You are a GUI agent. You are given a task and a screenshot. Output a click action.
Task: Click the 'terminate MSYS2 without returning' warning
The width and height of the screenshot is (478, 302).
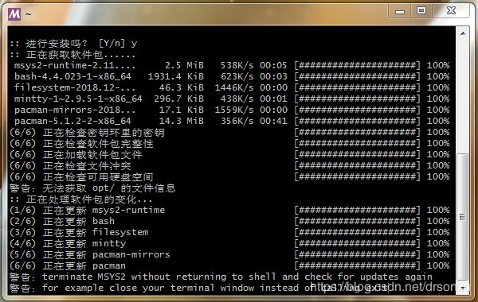coord(221,277)
